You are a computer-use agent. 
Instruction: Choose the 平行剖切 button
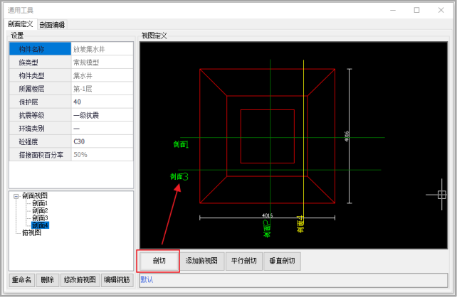point(245,261)
